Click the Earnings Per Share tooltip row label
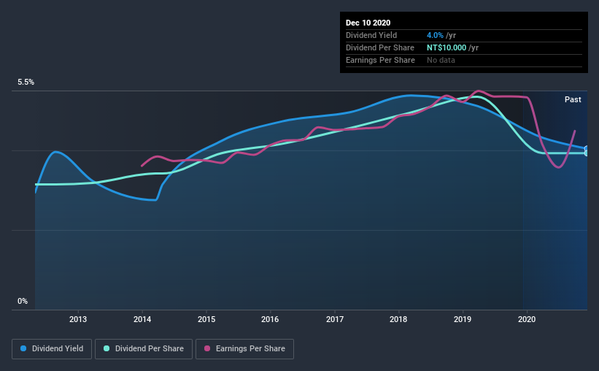Screen dimensions: 599x371 tap(380, 60)
